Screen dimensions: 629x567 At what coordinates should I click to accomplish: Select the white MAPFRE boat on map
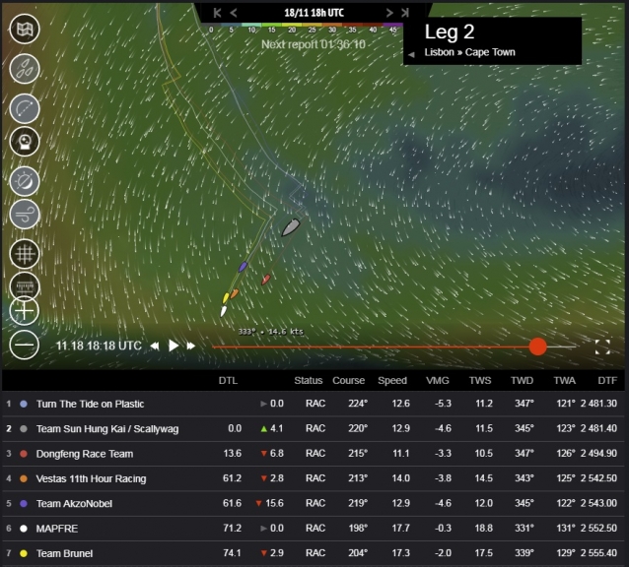pyautogui.click(x=224, y=311)
